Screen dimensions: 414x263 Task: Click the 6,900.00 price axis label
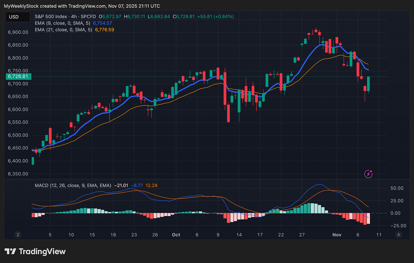[18, 32]
